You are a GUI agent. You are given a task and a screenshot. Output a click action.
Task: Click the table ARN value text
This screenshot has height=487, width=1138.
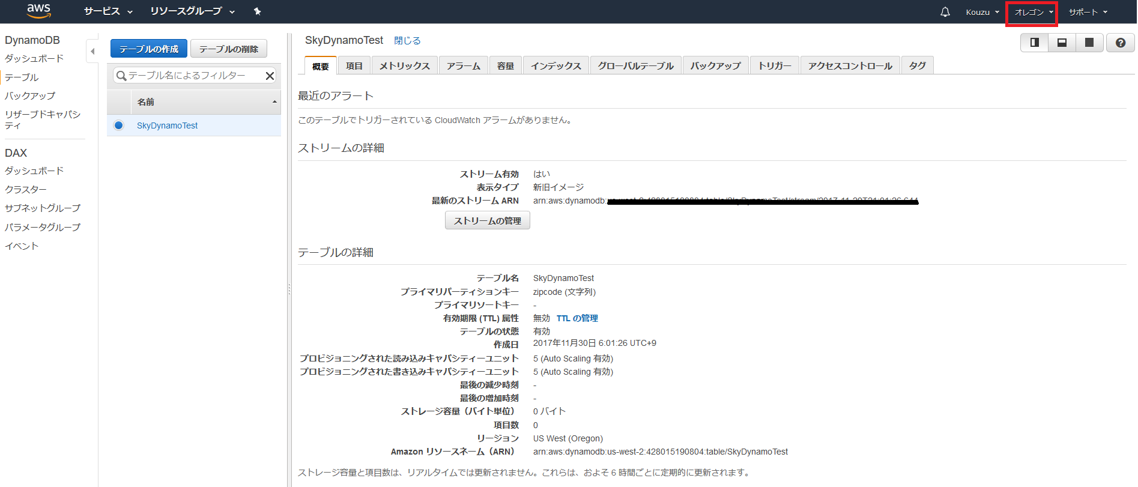click(661, 452)
